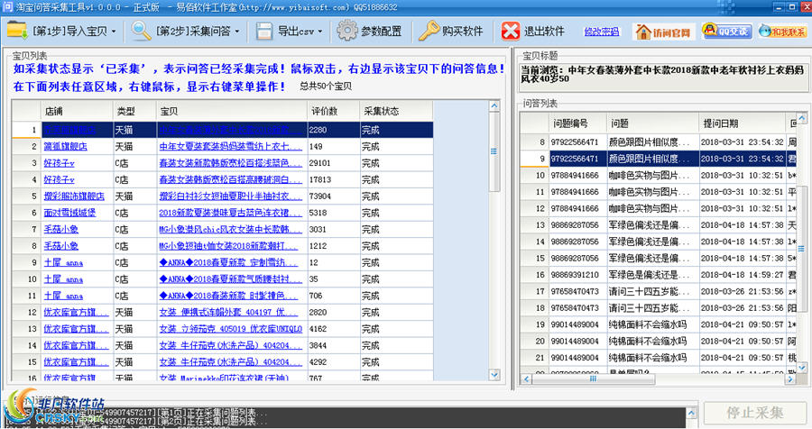Click date cell 2018-04-18 14:59:27

(743, 274)
